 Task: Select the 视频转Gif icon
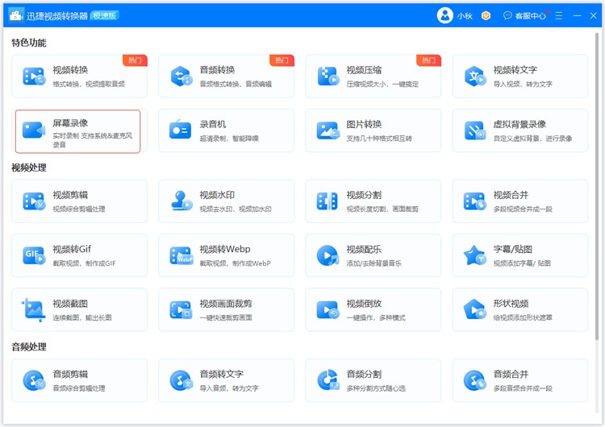[34, 255]
